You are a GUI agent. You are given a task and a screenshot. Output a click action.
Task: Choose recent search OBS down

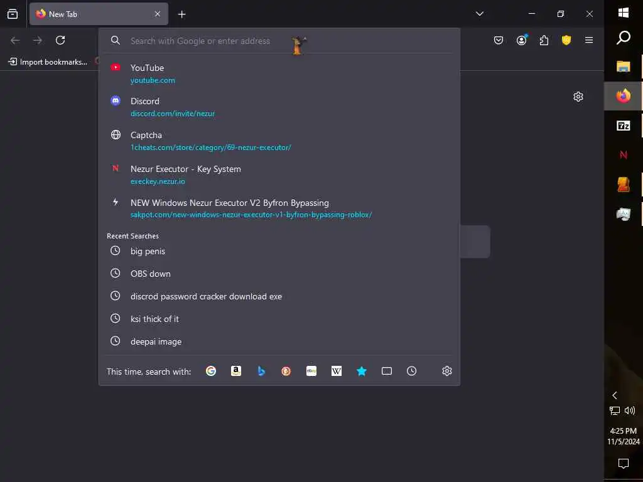tap(279, 274)
